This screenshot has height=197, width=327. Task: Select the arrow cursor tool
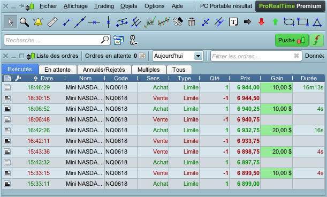coord(10,22)
